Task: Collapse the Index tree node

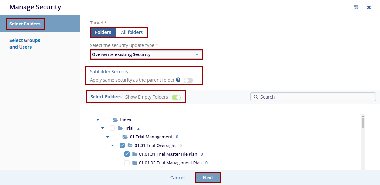Action: click(x=98, y=120)
